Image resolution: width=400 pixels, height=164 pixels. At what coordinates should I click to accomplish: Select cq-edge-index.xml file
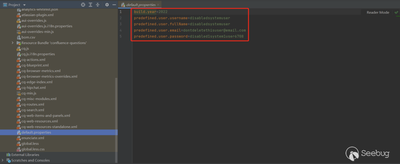pyautogui.click(x=37, y=82)
